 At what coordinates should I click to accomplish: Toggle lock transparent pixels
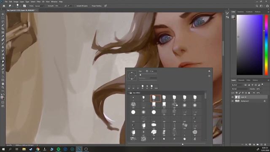[x=237, y=93]
